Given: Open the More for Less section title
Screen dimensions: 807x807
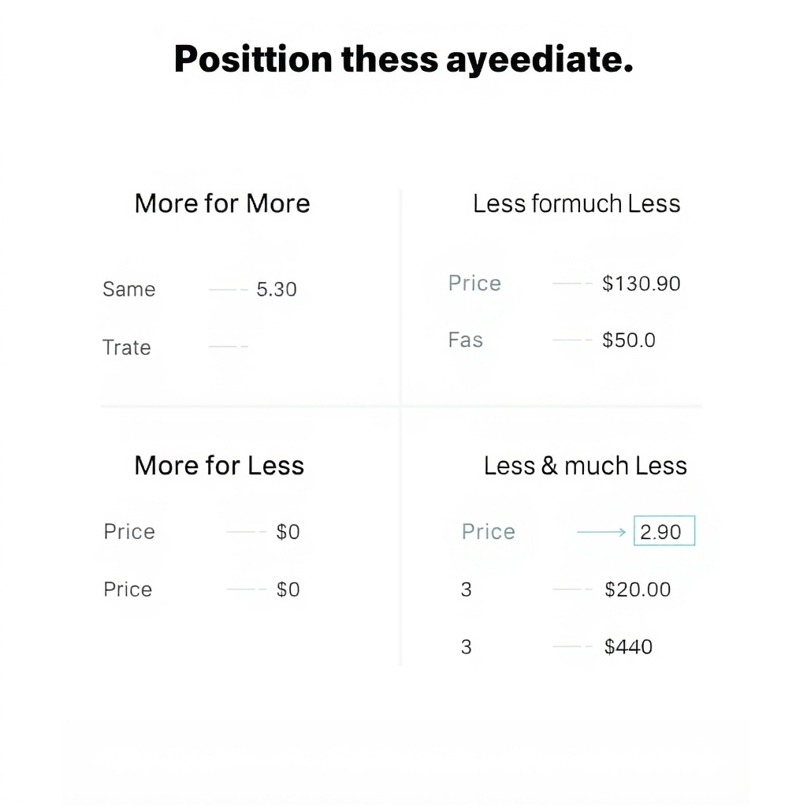Looking at the screenshot, I should [x=219, y=465].
